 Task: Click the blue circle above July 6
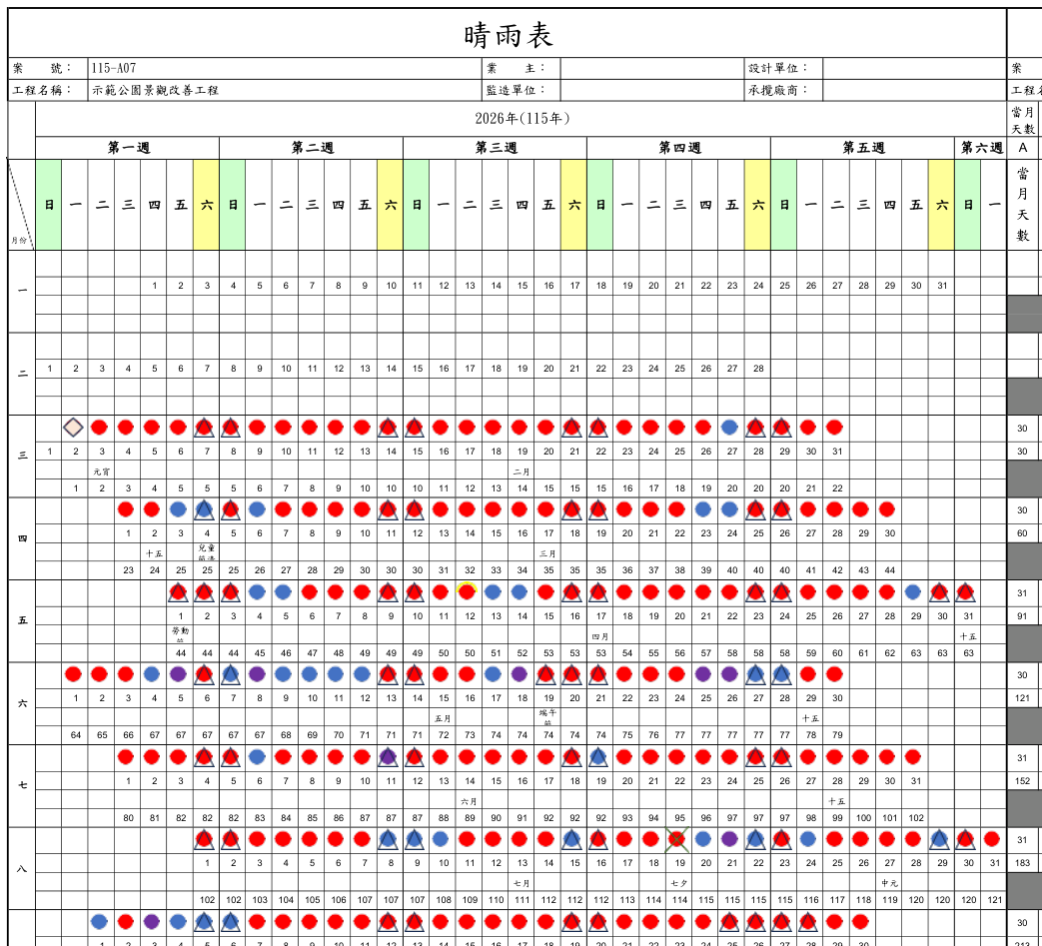[257, 756]
